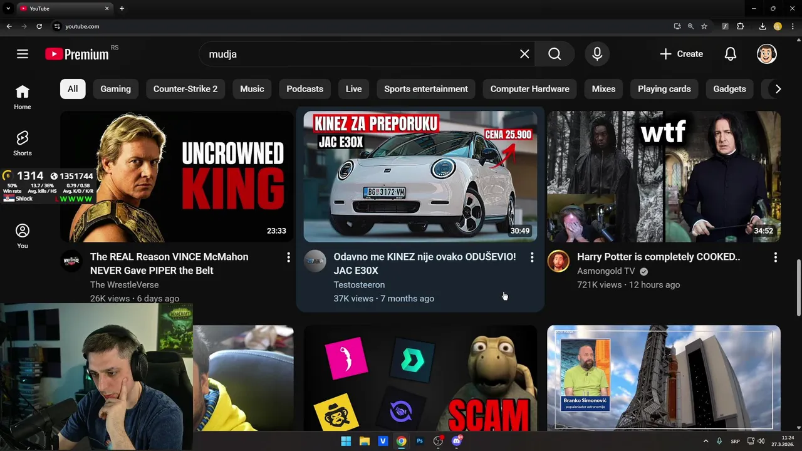
Task: Open Chrome's three-dot menu
Action: point(793,26)
